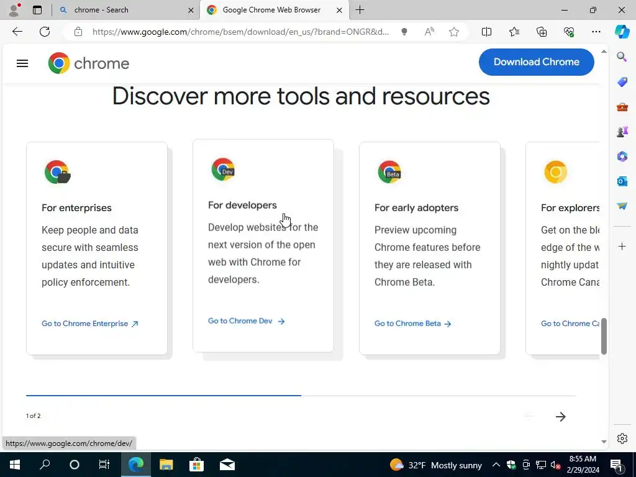Open Windows taskbar search

[x=45, y=465]
